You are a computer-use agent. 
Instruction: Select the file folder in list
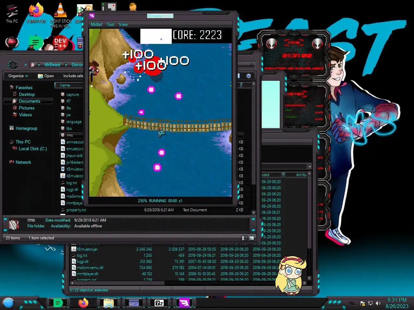[68, 108]
